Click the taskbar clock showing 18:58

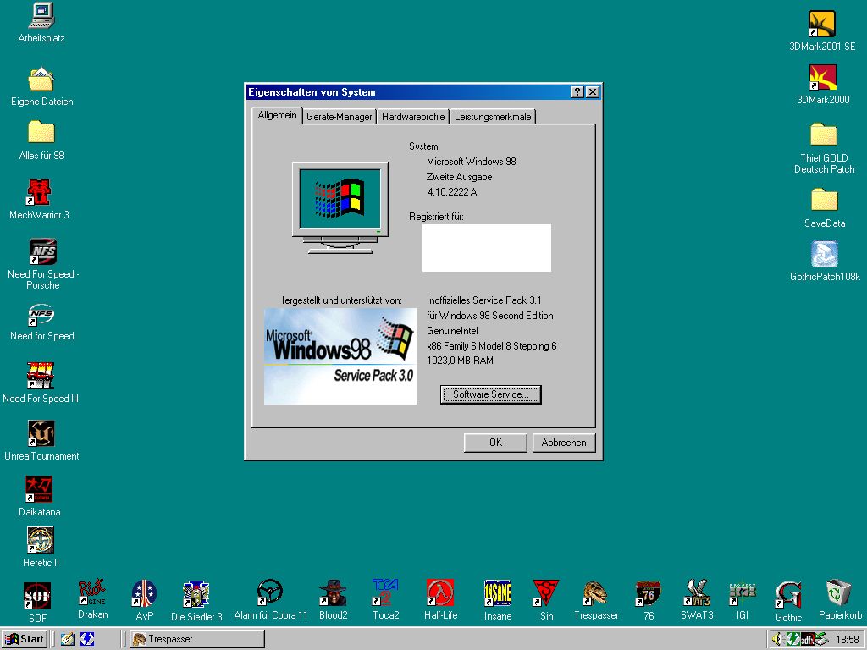point(847,640)
